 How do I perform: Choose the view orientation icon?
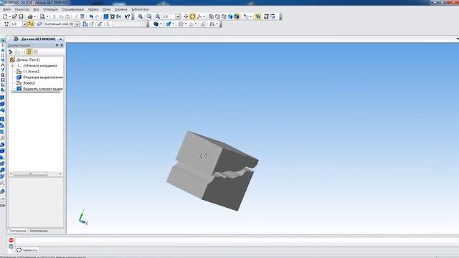point(199,16)
